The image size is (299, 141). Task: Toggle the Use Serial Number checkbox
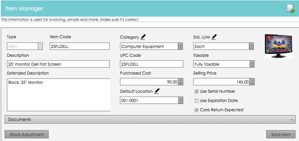coord(197,91)
